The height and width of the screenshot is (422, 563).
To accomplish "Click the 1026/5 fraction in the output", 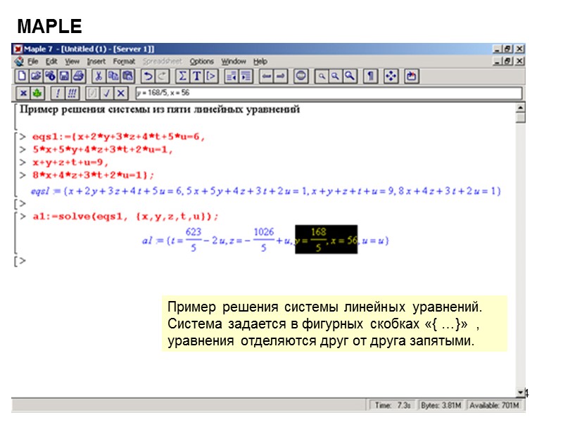I will click(264, 239).
